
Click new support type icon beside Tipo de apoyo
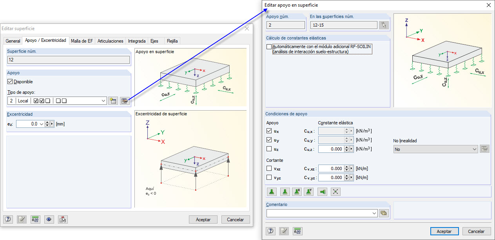click(113, 101)
